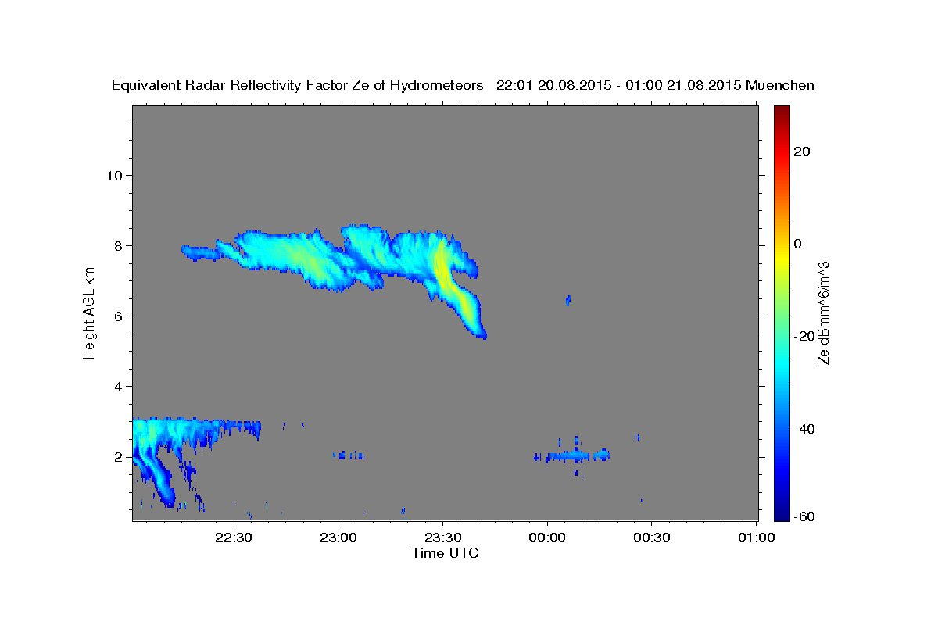The width and height of the screenshot is (938, 625).
Task: Click the color bar label -40
Action: pyautogui.click(x=804, y=428)
